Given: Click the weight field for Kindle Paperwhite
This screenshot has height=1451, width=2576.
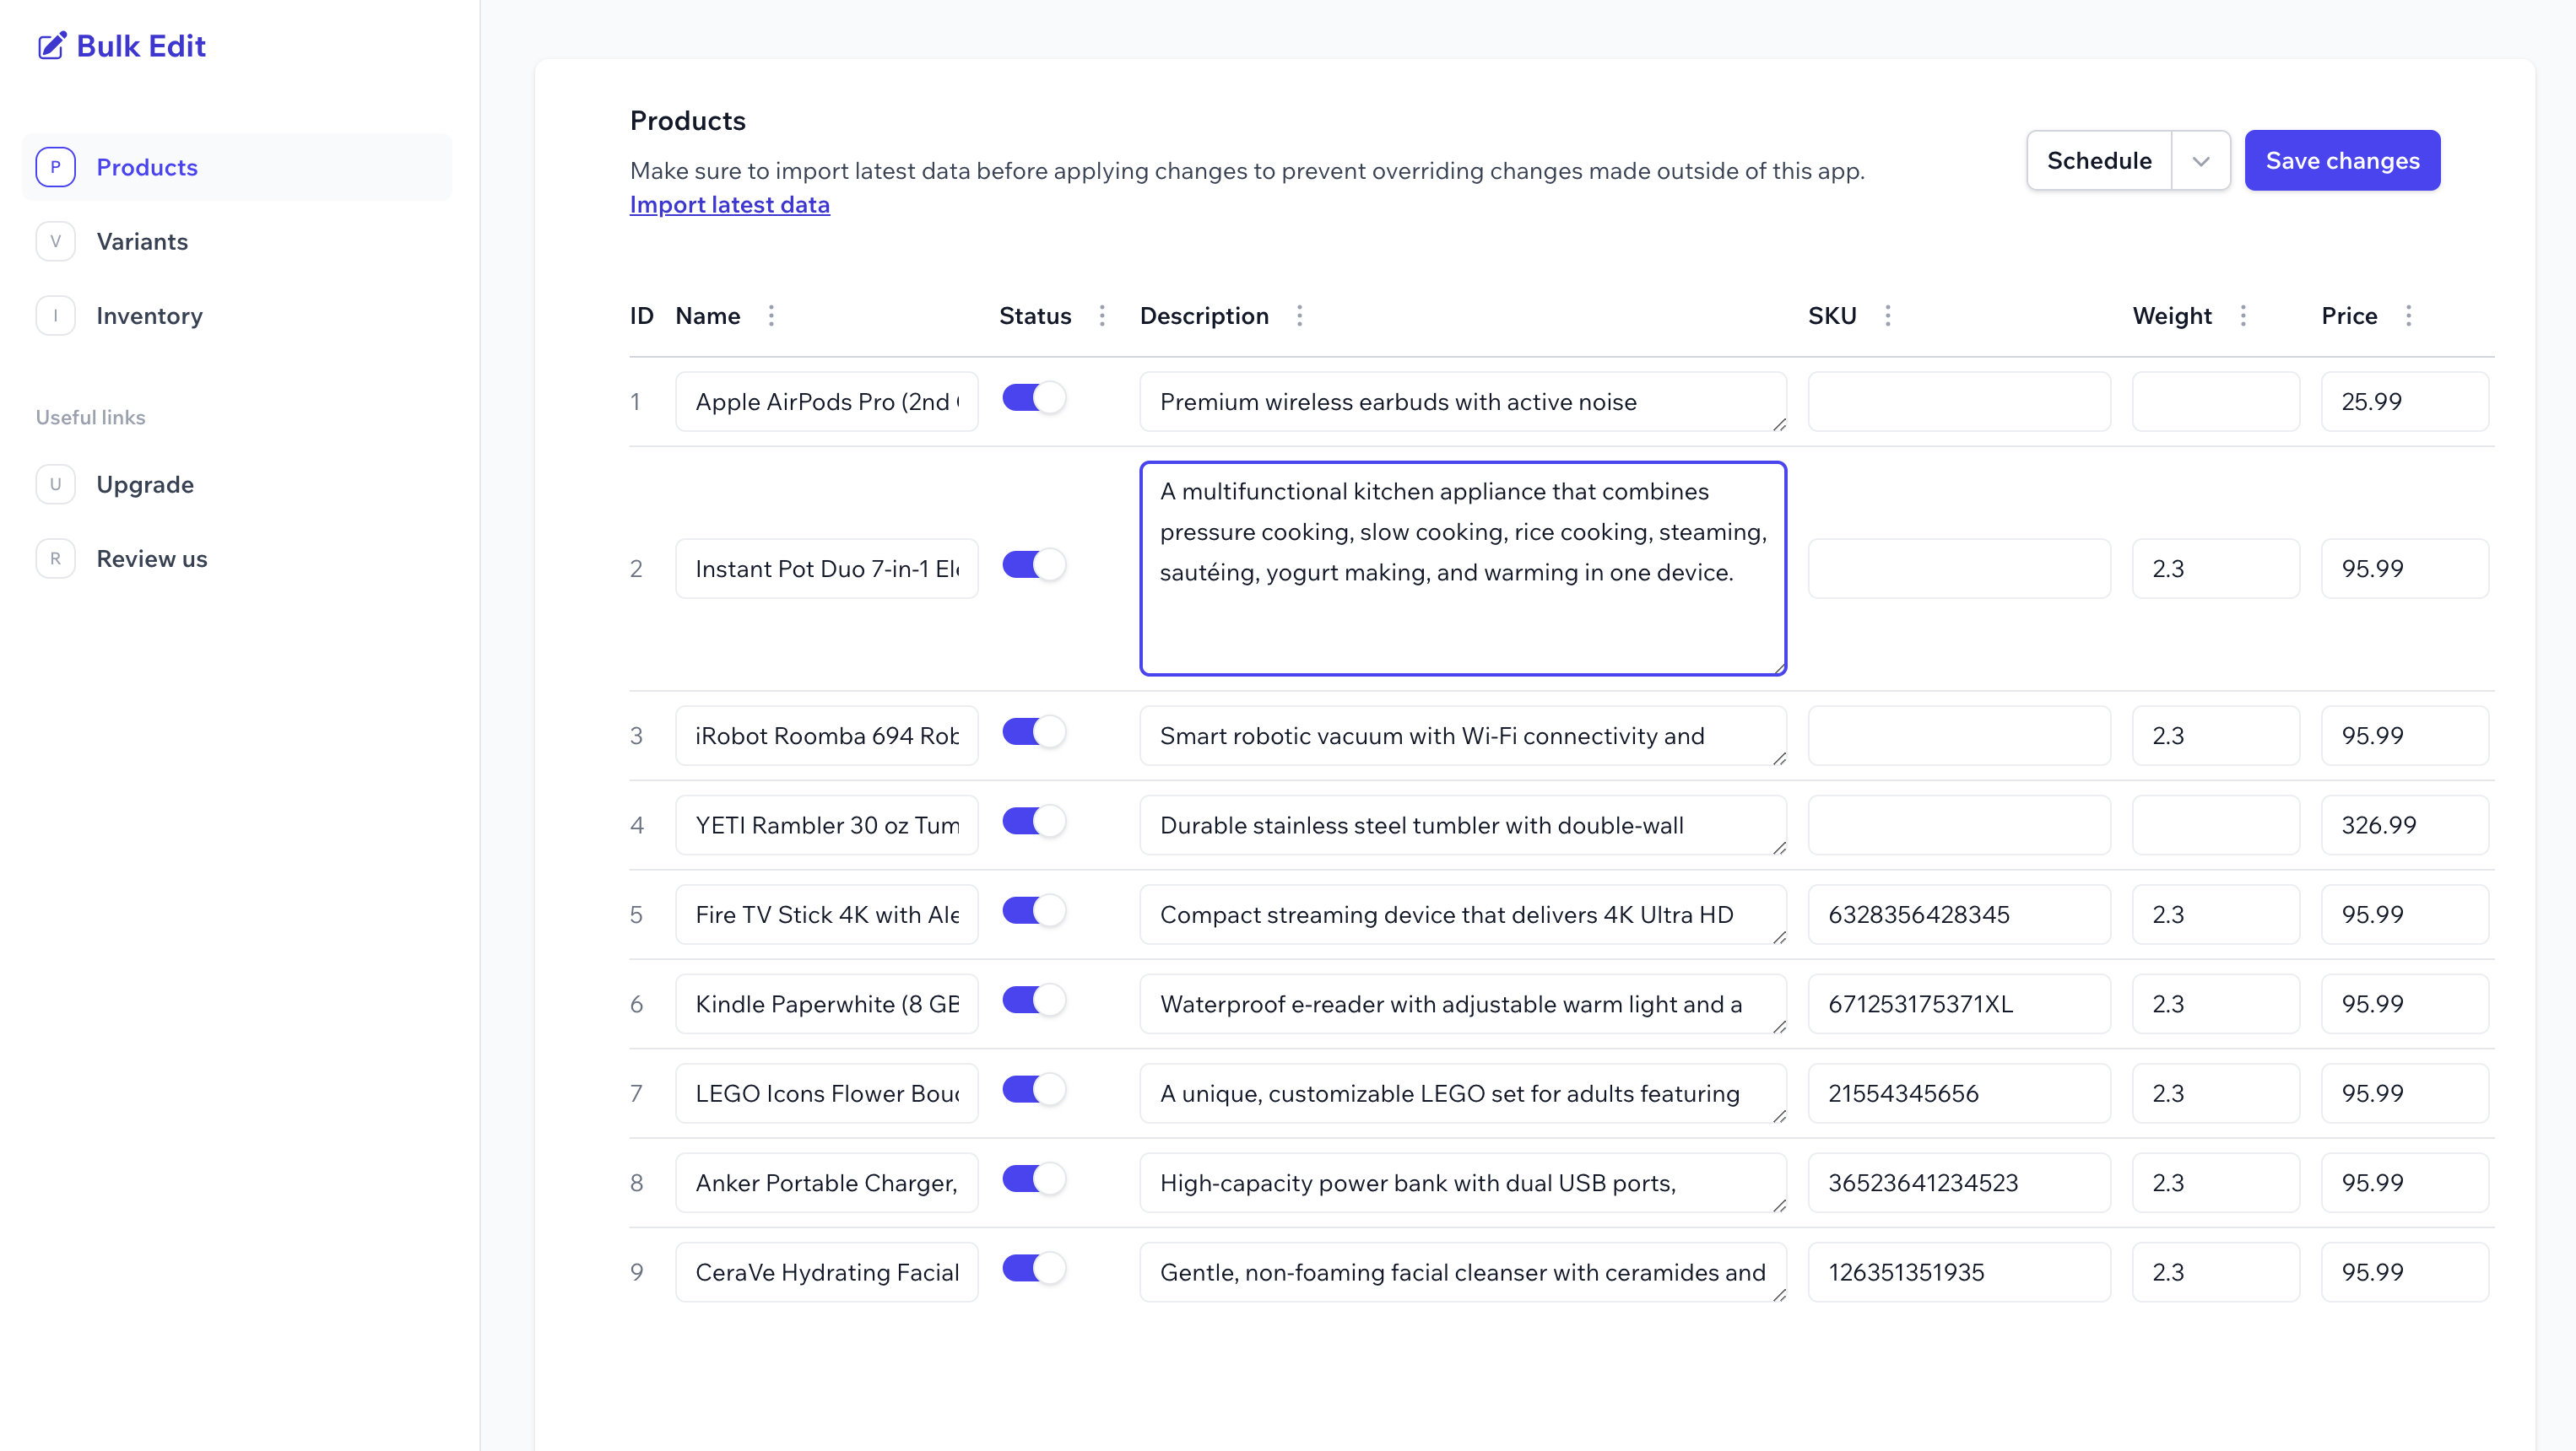Looking at the screenshot, I should 2216,1004.
